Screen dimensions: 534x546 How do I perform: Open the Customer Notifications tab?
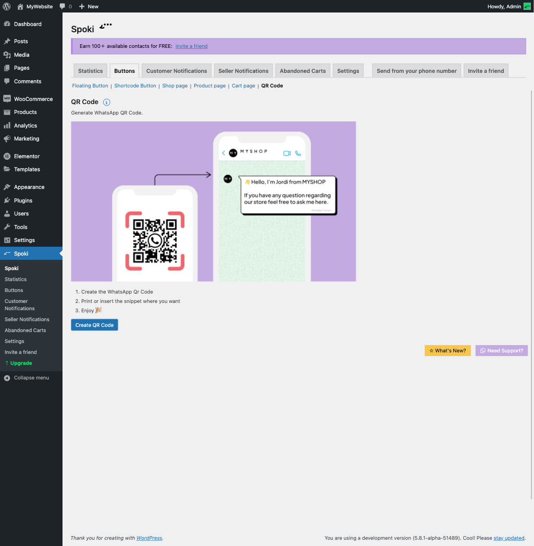coord(177,71)
